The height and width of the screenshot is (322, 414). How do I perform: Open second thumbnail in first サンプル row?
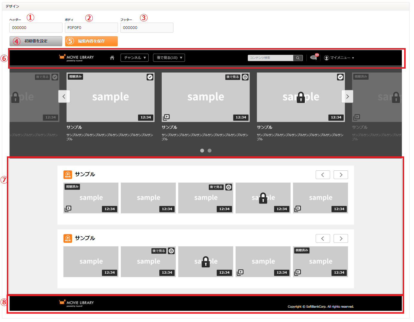coord(148,198)
